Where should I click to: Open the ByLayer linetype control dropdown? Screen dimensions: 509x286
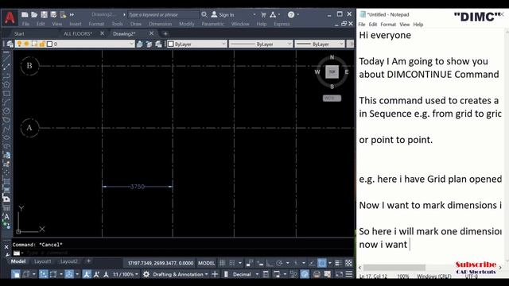(x=289, y=44)
